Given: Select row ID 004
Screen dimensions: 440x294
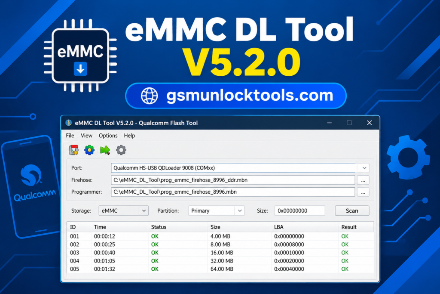Looking at the screenshot, I should tap(220, 260).
